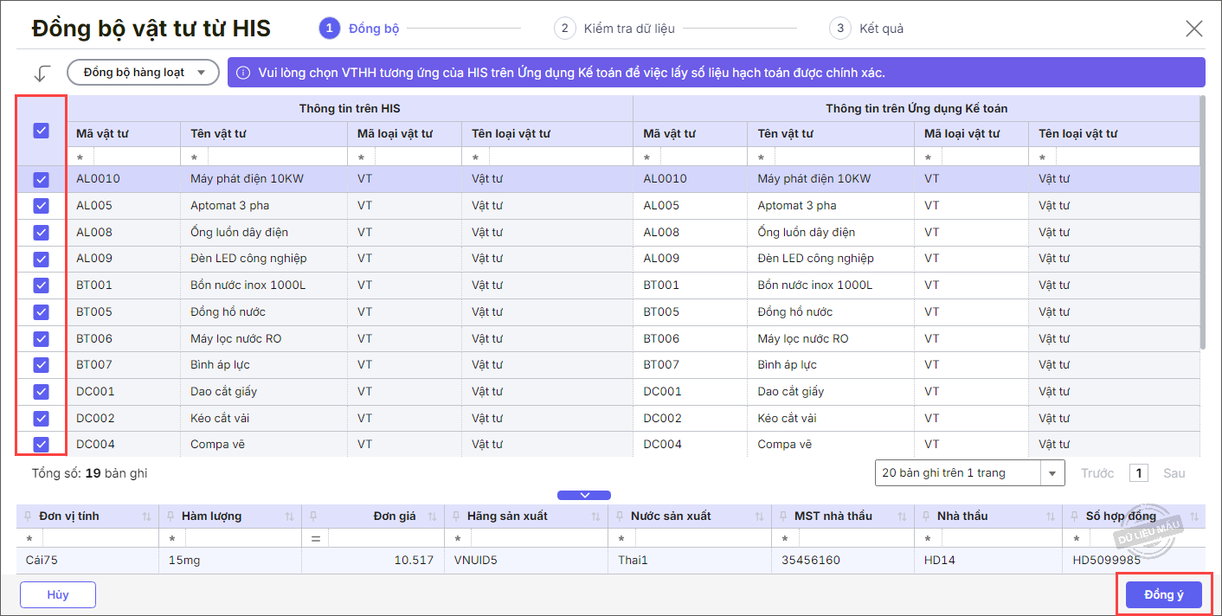The height and width of the screenshot is (616, 1222).
Task: Click the info icon in the purple notice banner
Action: click(243, 73)
